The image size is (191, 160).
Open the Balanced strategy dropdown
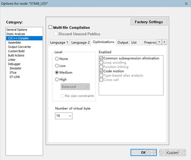(x=75, y=87)
